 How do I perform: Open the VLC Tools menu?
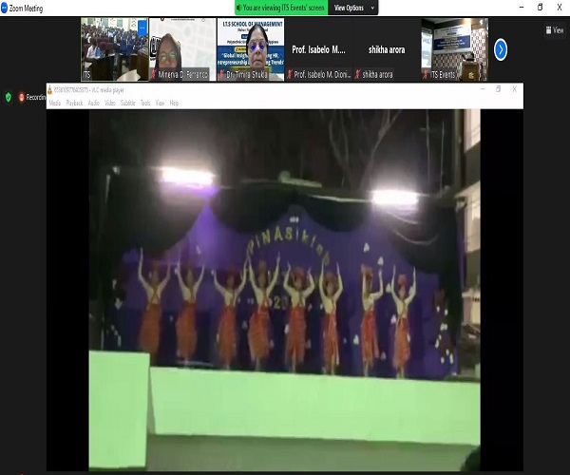pos(145,104)
